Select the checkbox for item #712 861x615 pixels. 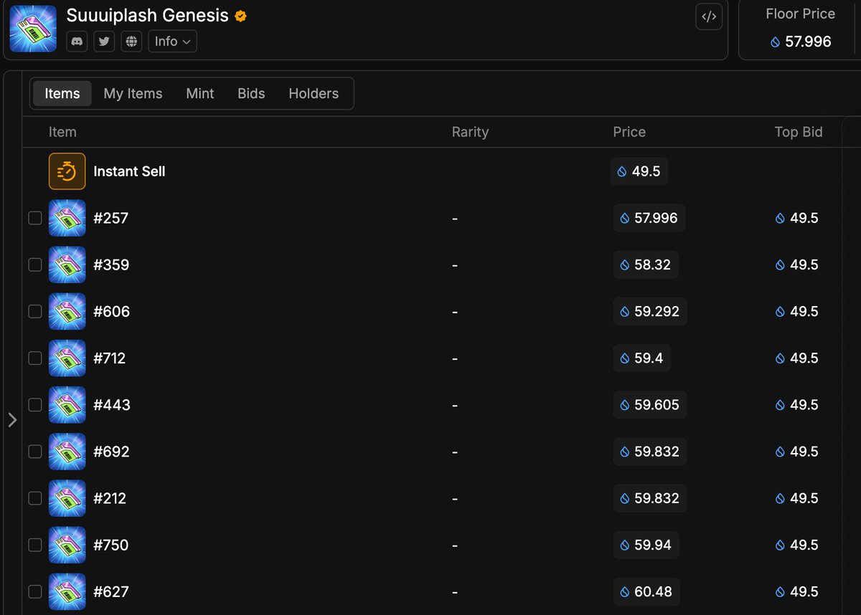point(35,358)
